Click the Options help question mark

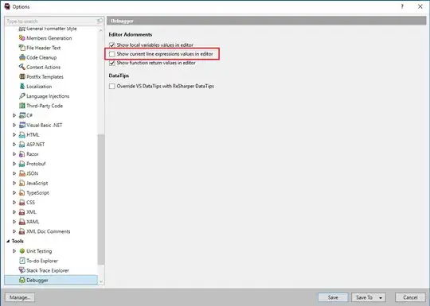click(402, 6)
